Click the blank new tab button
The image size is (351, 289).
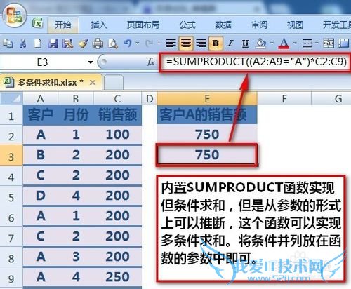[114, 82]
